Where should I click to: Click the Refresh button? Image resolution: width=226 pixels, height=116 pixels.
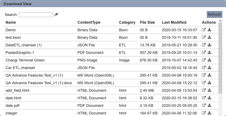click(x=214, y=15)
